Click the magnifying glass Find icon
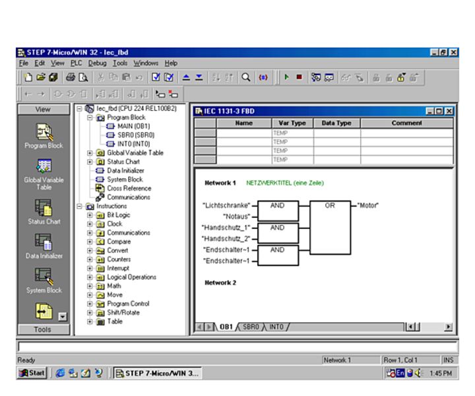 [x=245, y=77]
